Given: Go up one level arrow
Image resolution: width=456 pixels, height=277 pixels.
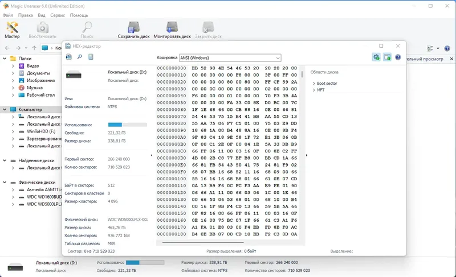Looking at the screenshot, I should tap(34, 48).
